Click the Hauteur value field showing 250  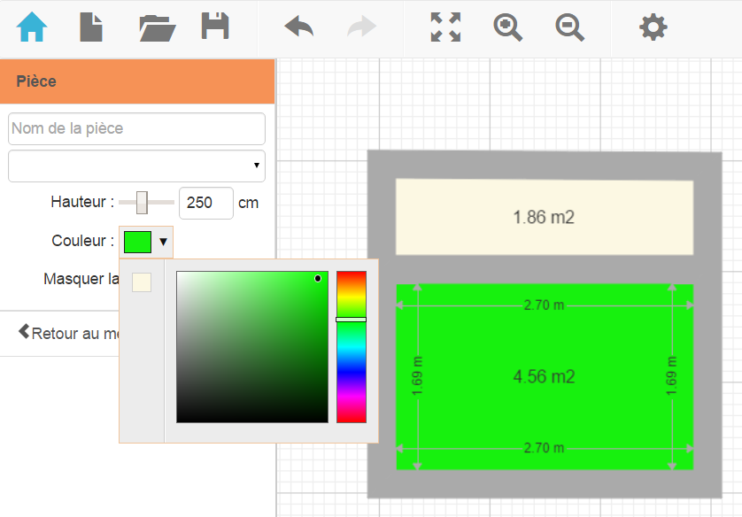[x=205, y=203]
